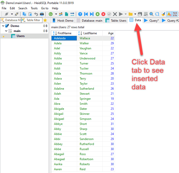Toggle the binary 100/010 view icon
Viewport: 179px width, 173px height.
tap(175, 14)
